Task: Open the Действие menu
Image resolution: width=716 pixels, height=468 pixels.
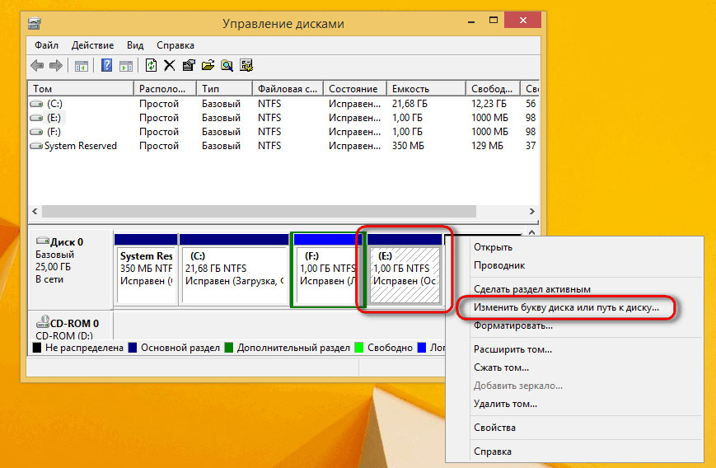Action: (x=92, y=45)
